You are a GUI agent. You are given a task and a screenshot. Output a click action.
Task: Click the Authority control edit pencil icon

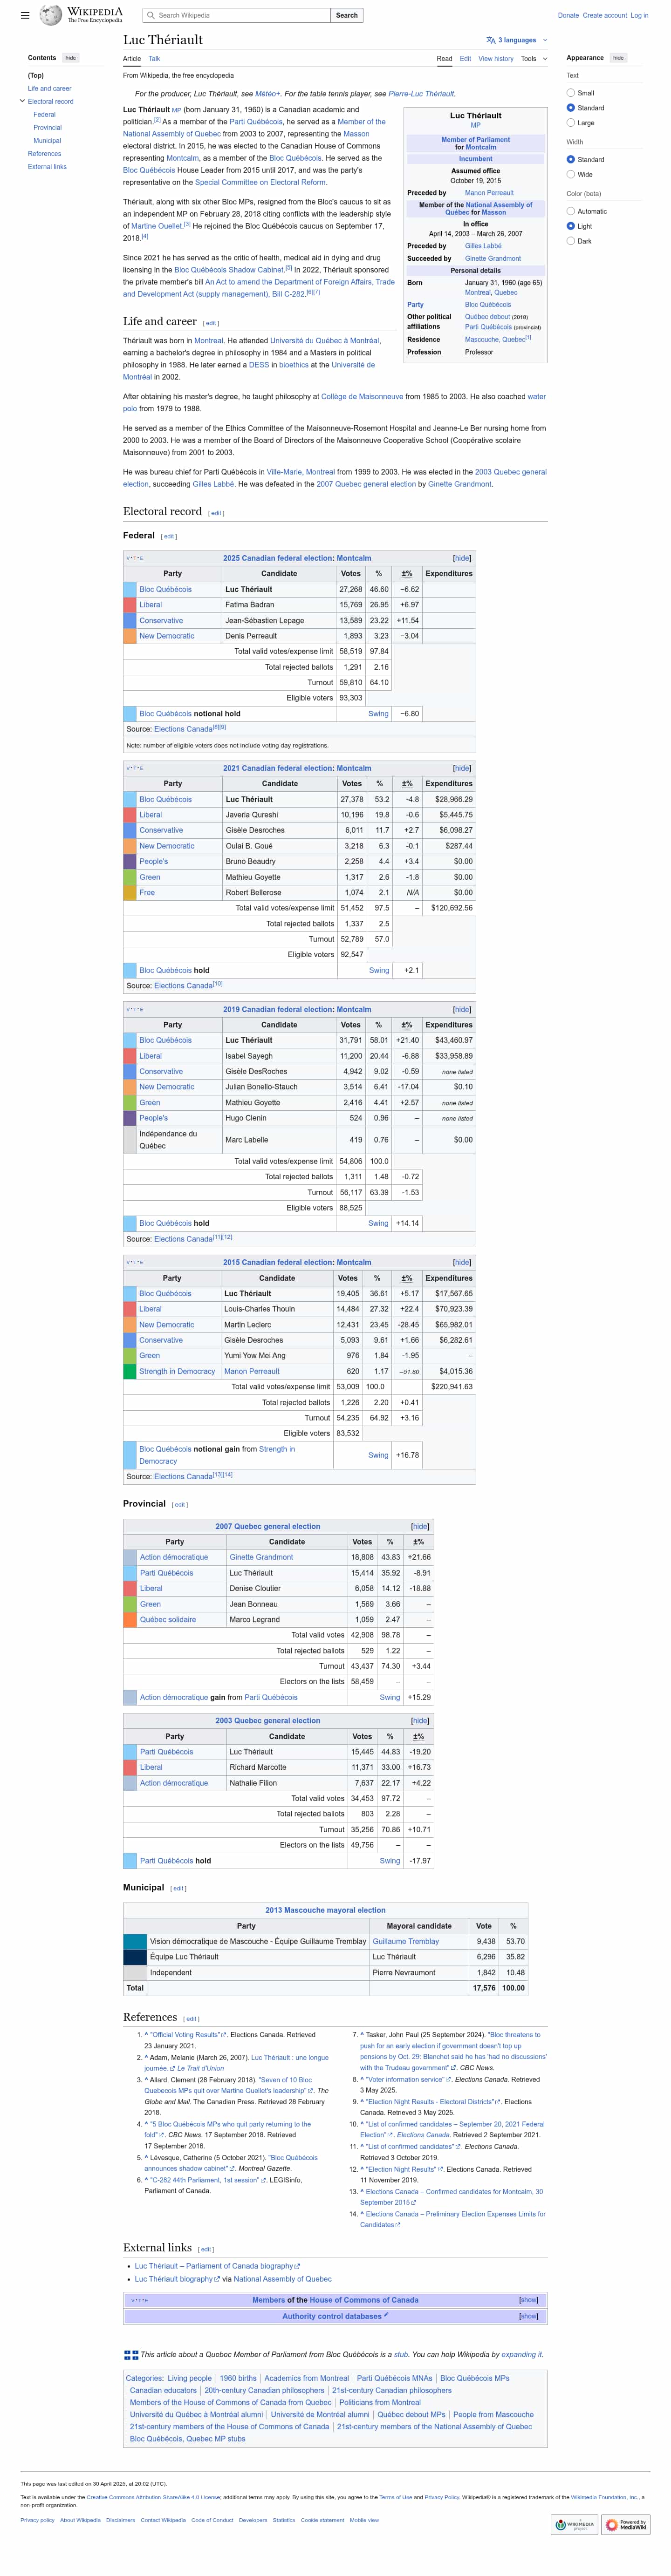(386, 2315)
